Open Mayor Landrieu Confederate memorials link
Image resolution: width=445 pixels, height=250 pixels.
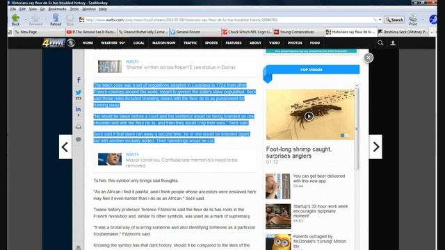click(x=181, y=162)
